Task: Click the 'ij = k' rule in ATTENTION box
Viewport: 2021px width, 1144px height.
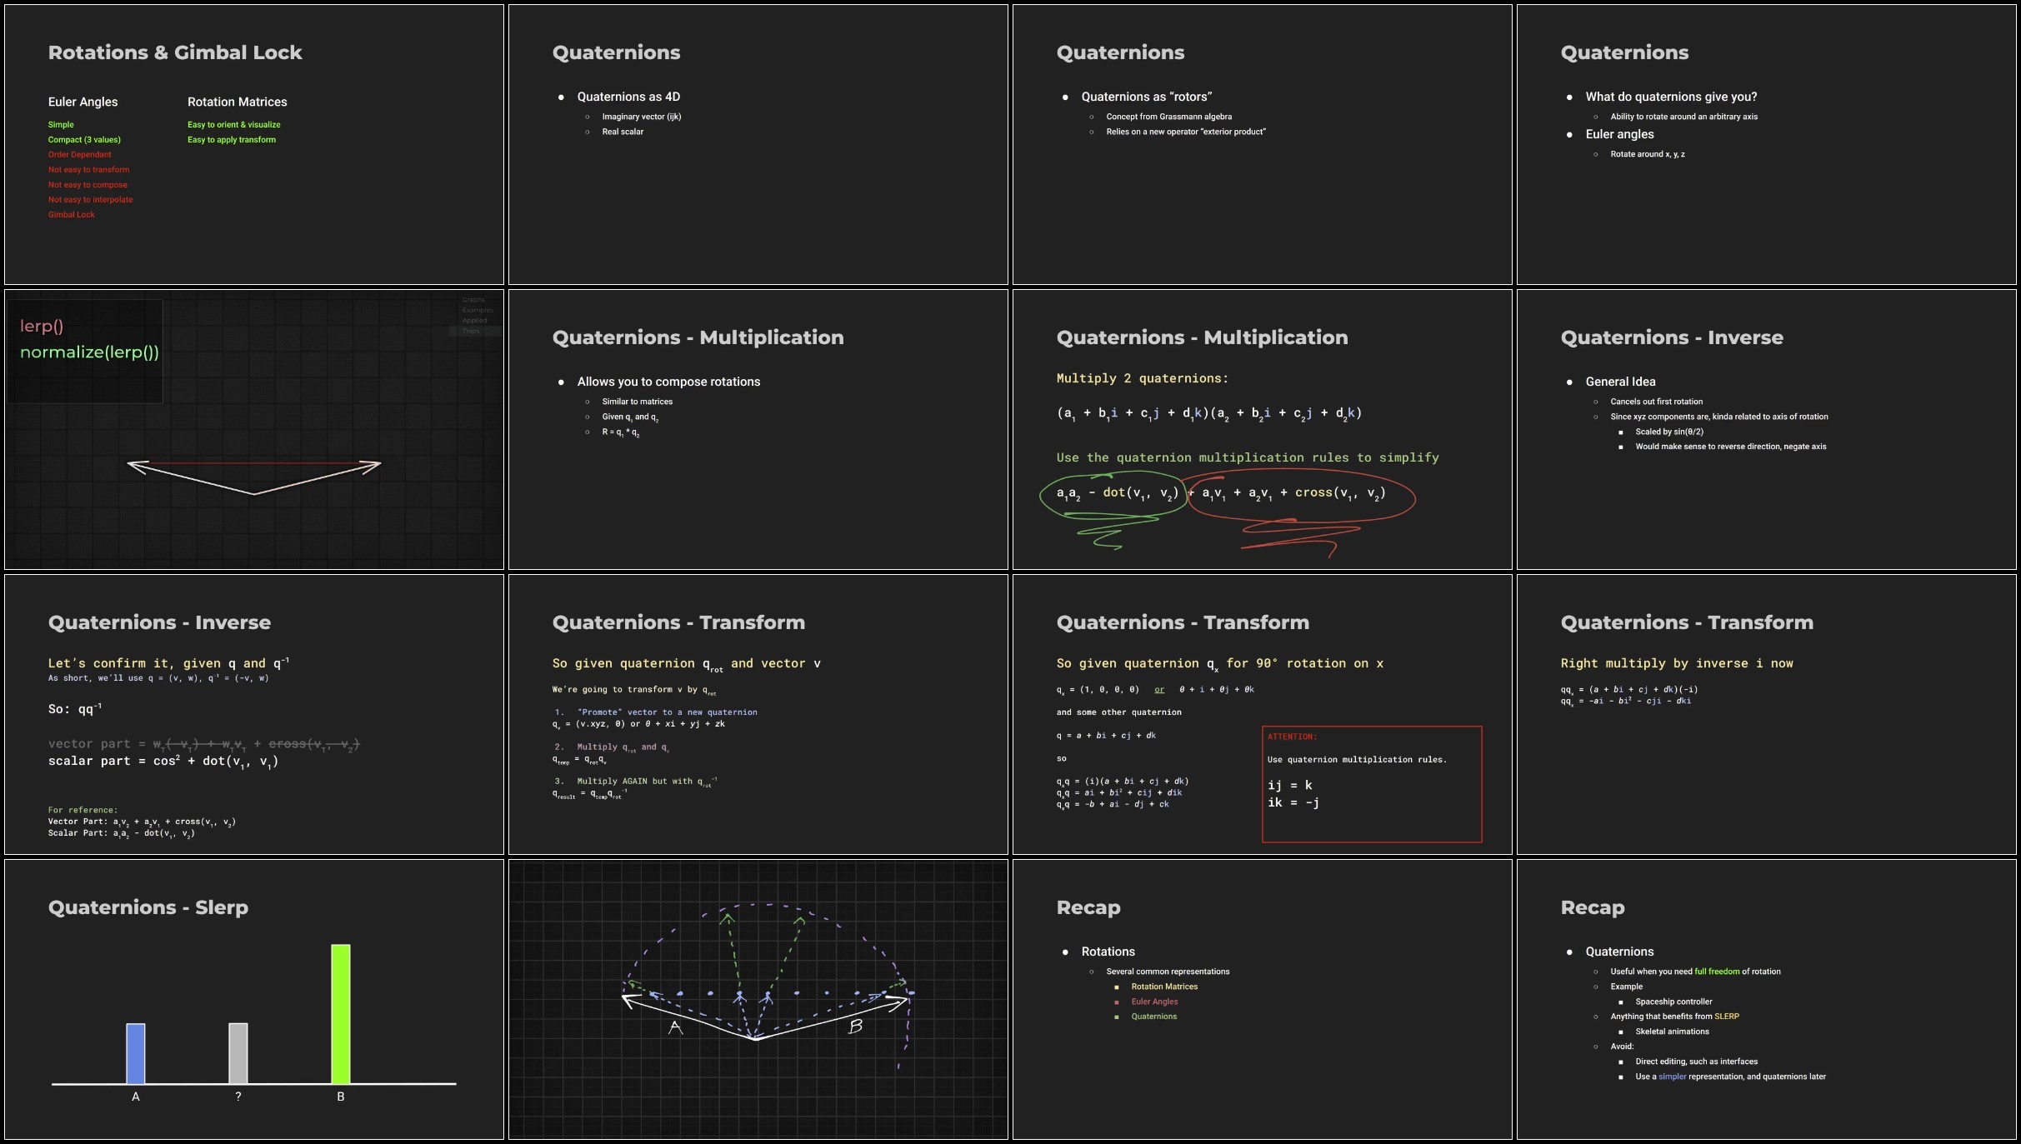Action: 1290,786
